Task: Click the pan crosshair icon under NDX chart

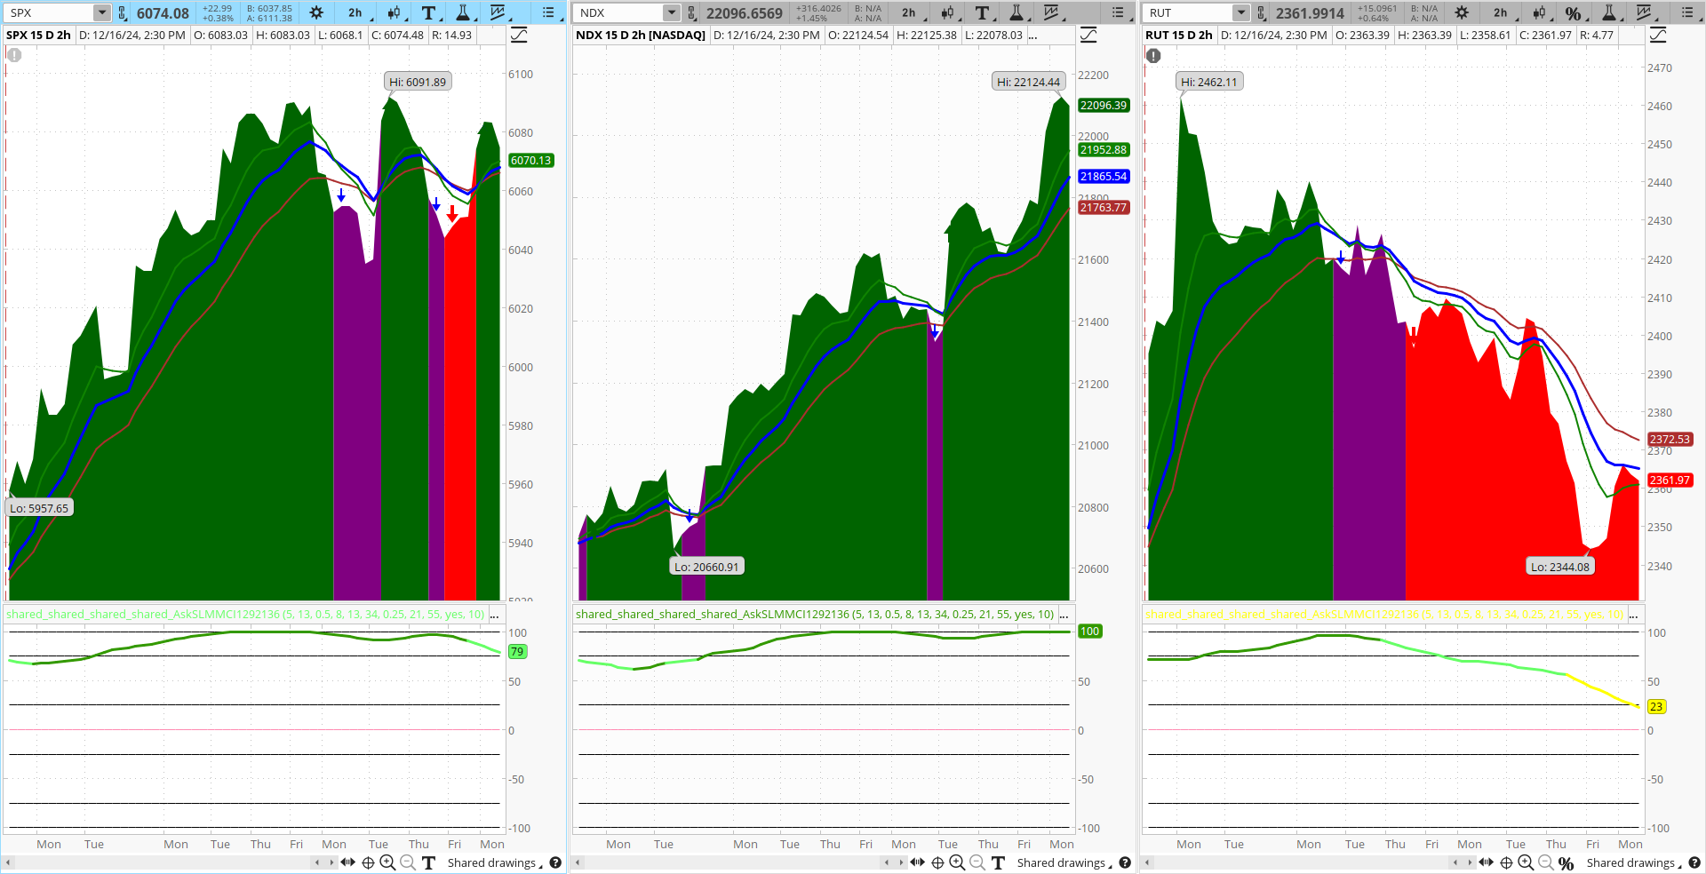Action: tap(937, 862)
